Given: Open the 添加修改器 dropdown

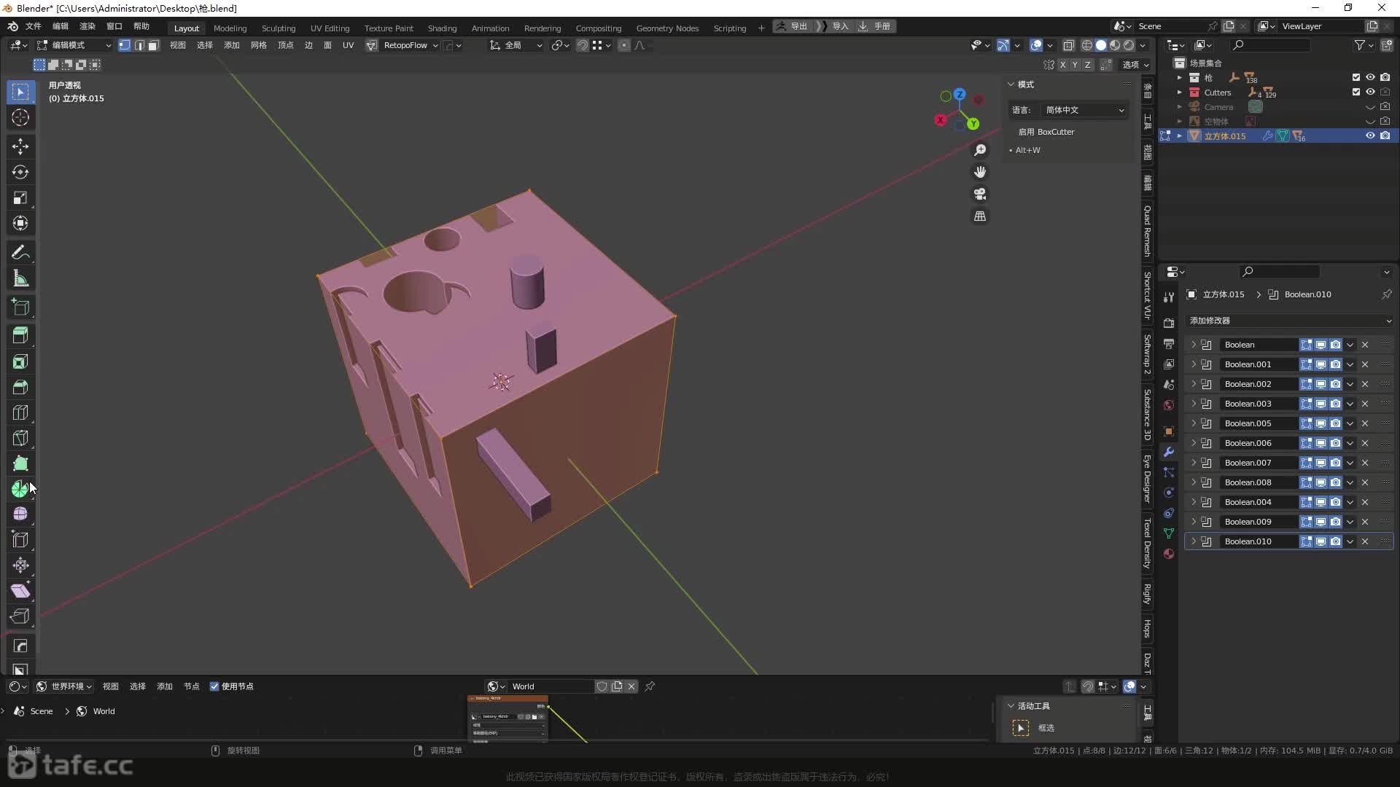Looking at the screenshot, I should point(1289,321).
